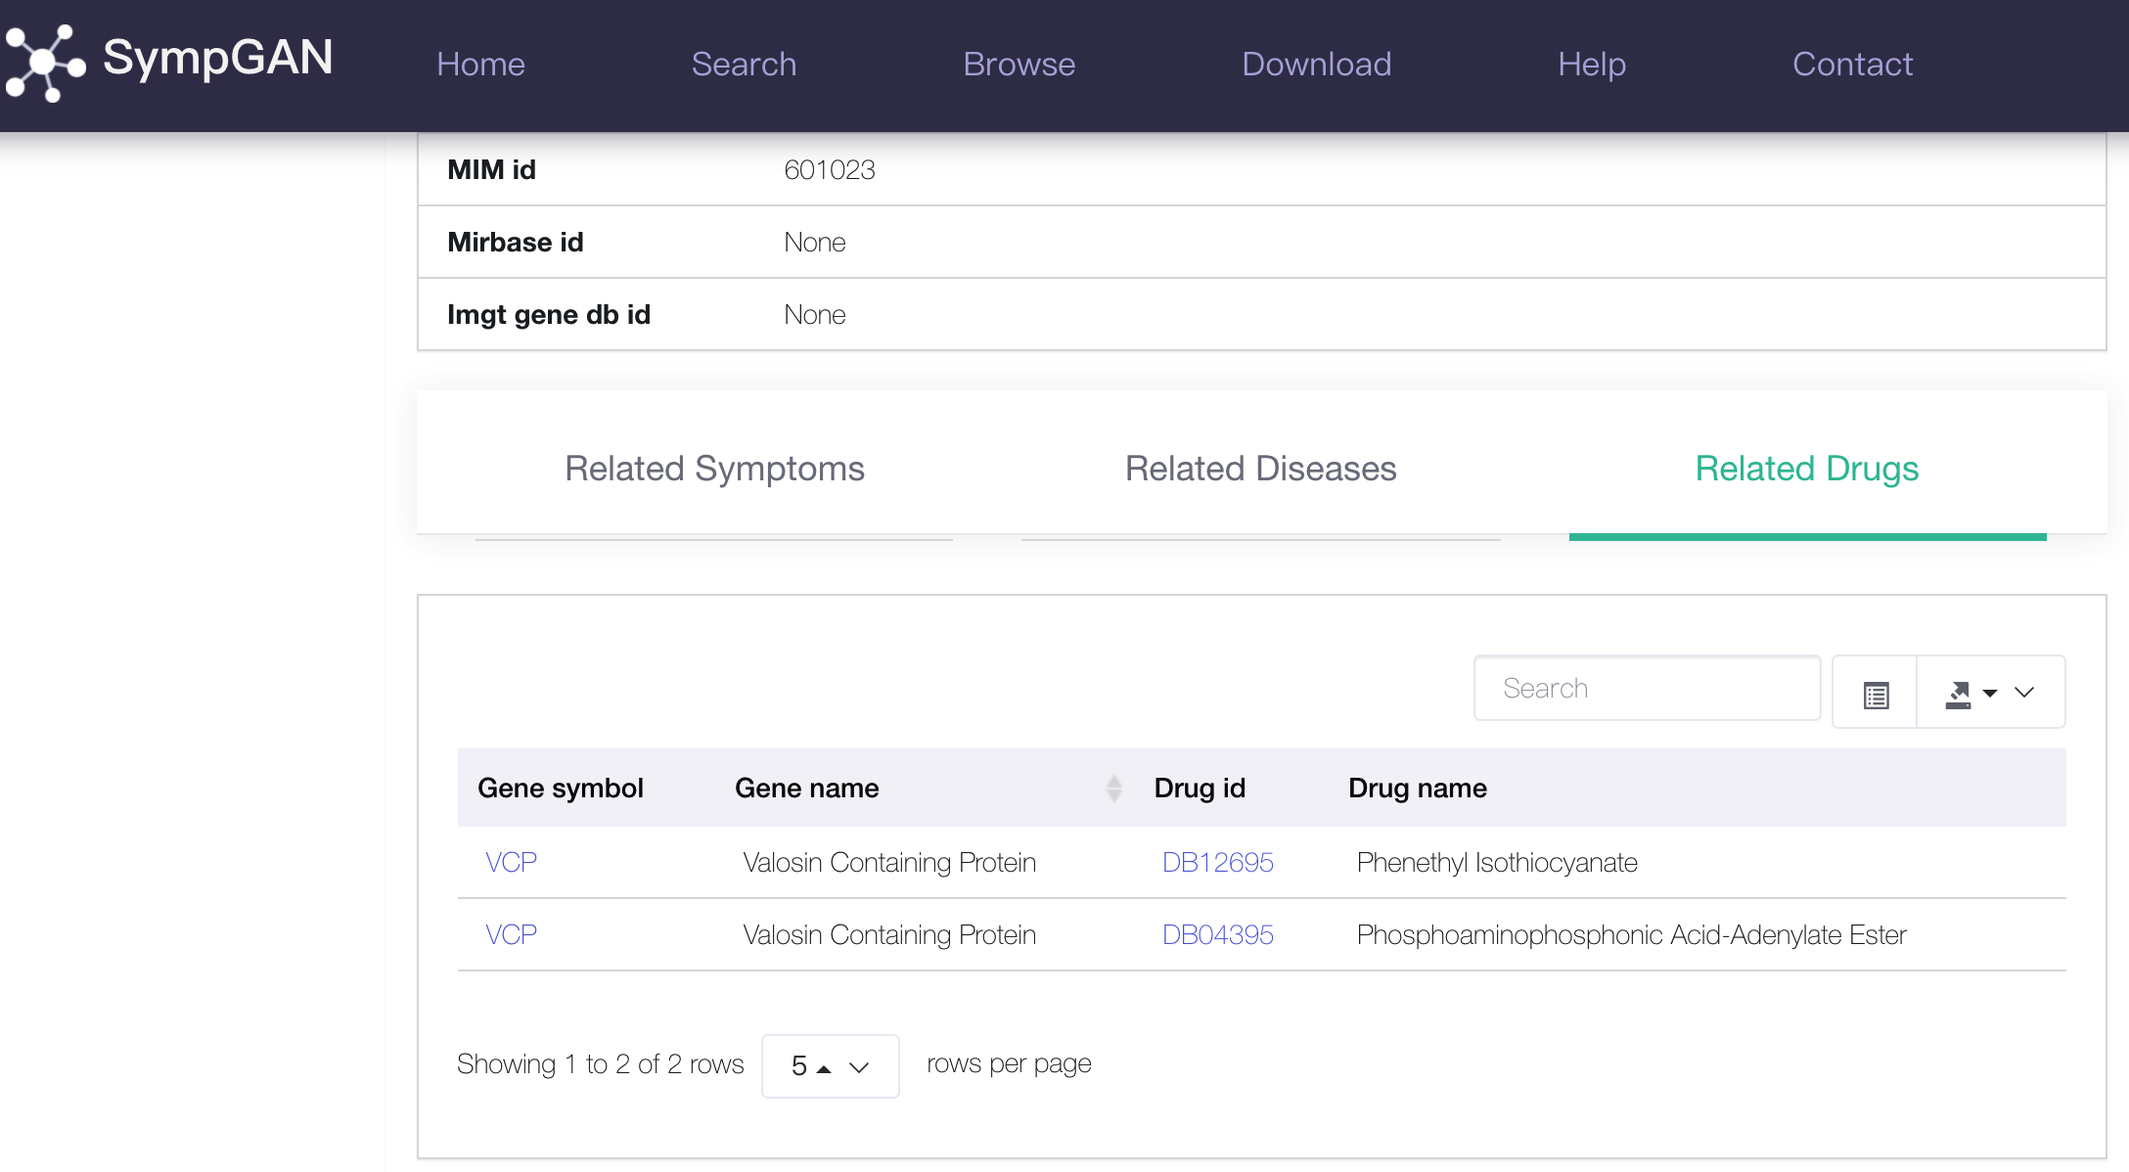2129x1172 pixels.
Task: Click the Phenethyl Isothiocyanate drug name cell
Action: pyautogui.click(x=1497, y=862)
